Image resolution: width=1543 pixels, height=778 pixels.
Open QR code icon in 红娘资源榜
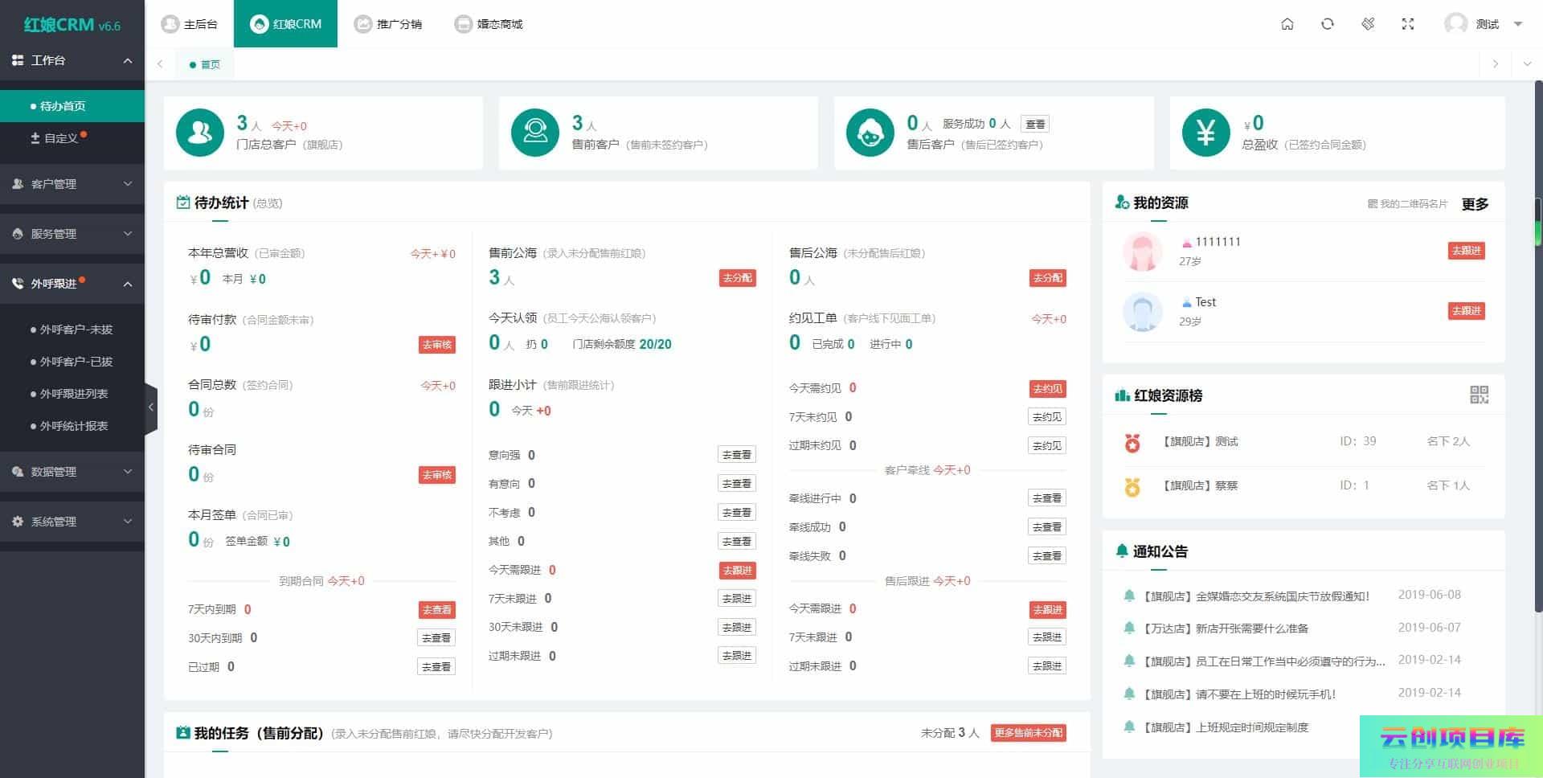coord(1479,395)
